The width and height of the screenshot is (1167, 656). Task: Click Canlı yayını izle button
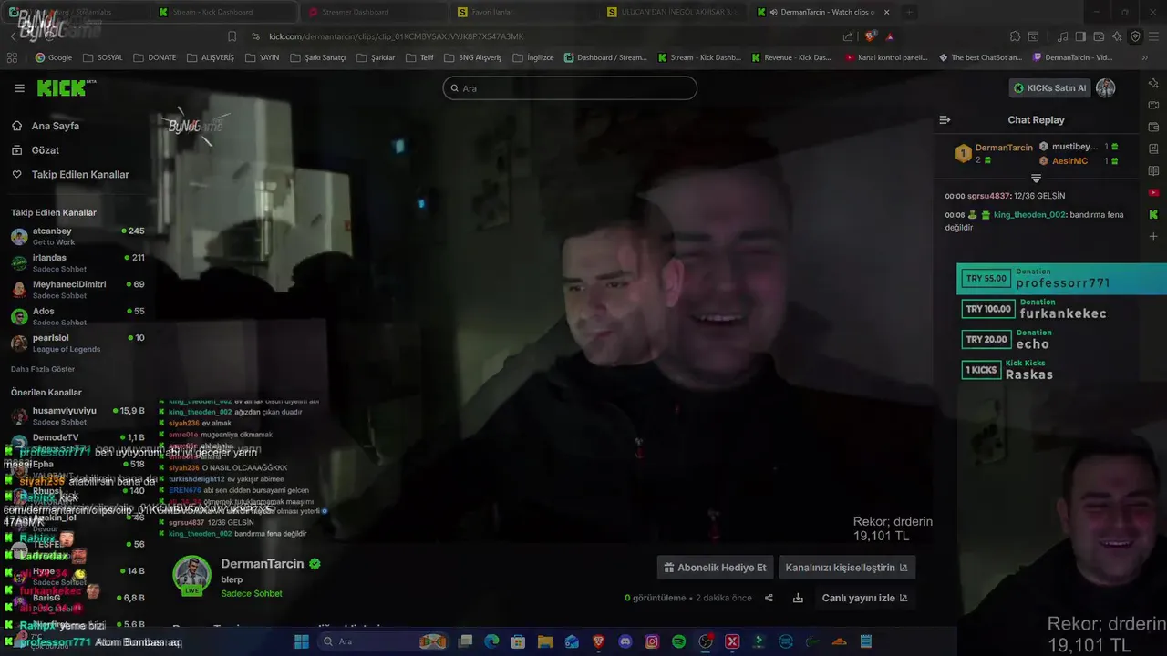click(864, 598)
